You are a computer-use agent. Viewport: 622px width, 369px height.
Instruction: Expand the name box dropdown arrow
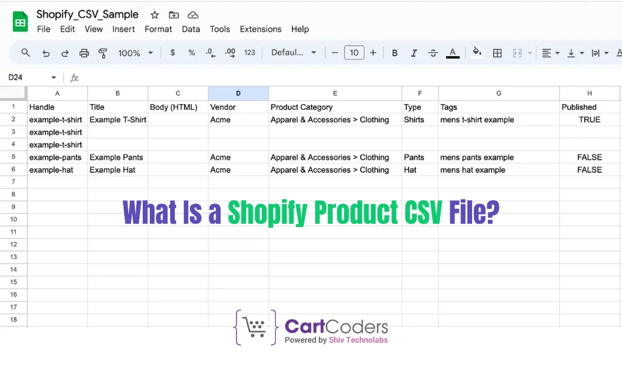54,77
